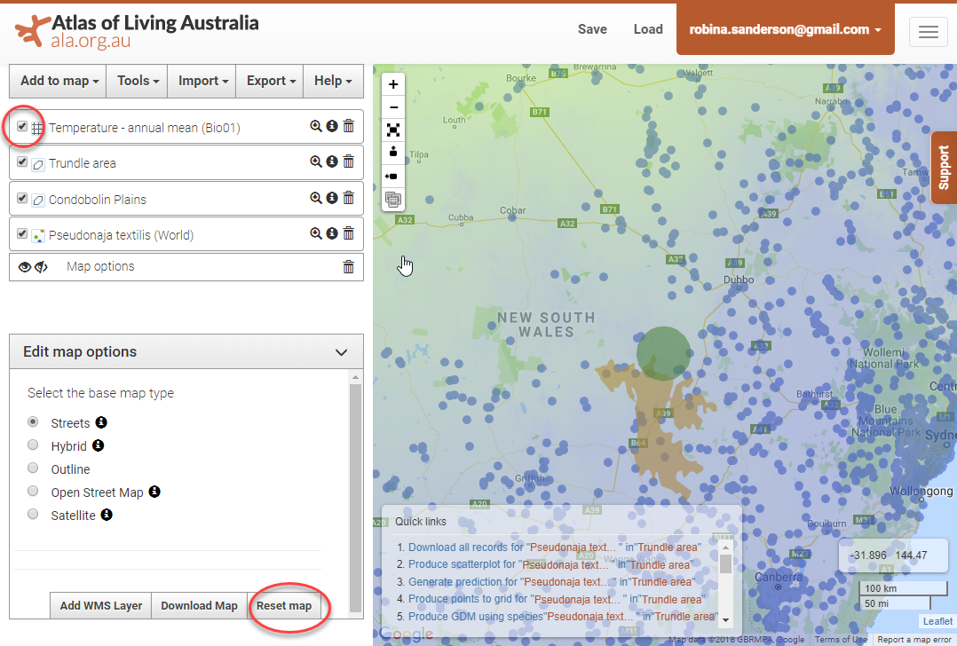
Task: Zoom to Pseudonaja textilis layer
Action: [x=315, y=233]
